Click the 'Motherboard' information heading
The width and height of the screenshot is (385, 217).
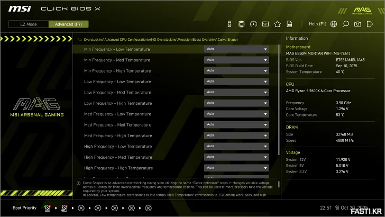pos(298,47)
